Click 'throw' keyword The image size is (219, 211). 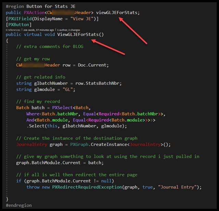coord(33,187)
